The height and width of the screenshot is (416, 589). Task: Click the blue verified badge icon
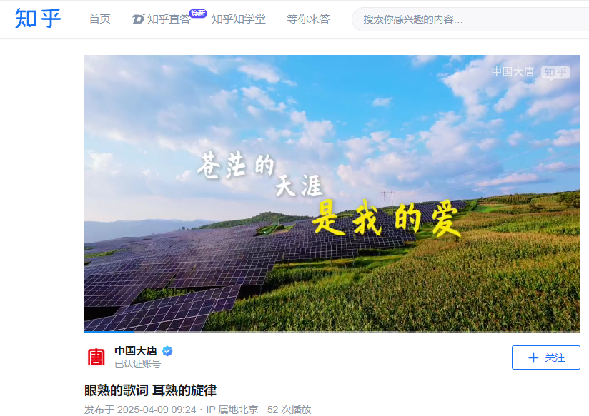click(167, 351)
